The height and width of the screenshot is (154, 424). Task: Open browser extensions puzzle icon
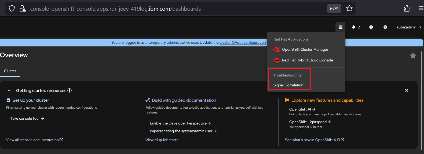coord(407,9)
